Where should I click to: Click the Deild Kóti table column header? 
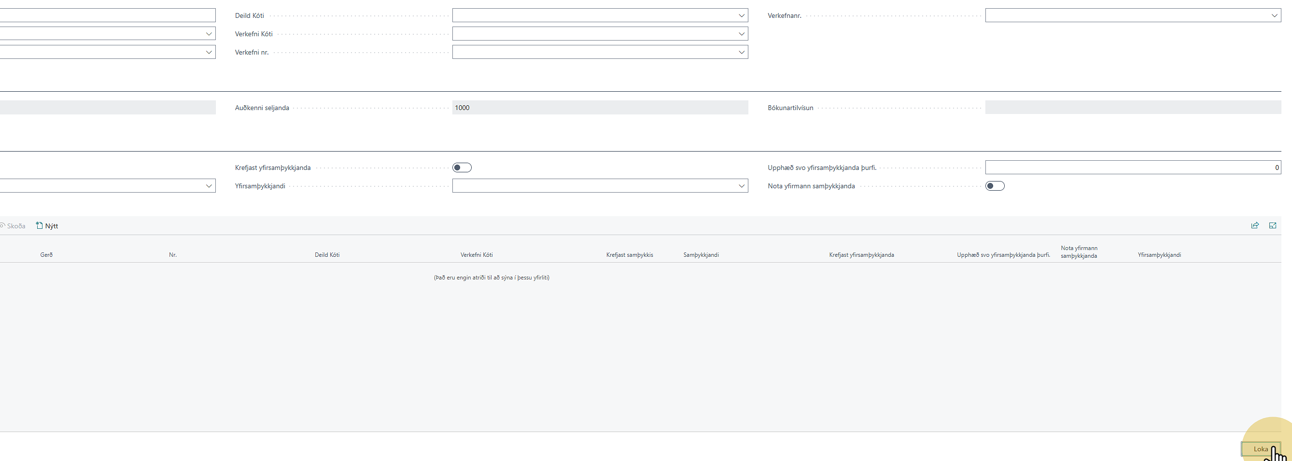327,255
